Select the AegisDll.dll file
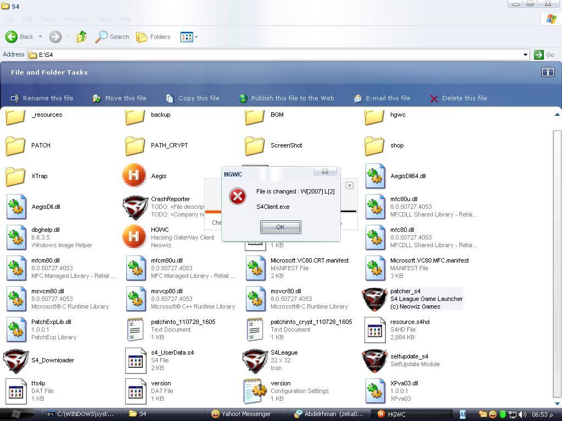Viewport: 562px width, 421px height. (33, 207)
